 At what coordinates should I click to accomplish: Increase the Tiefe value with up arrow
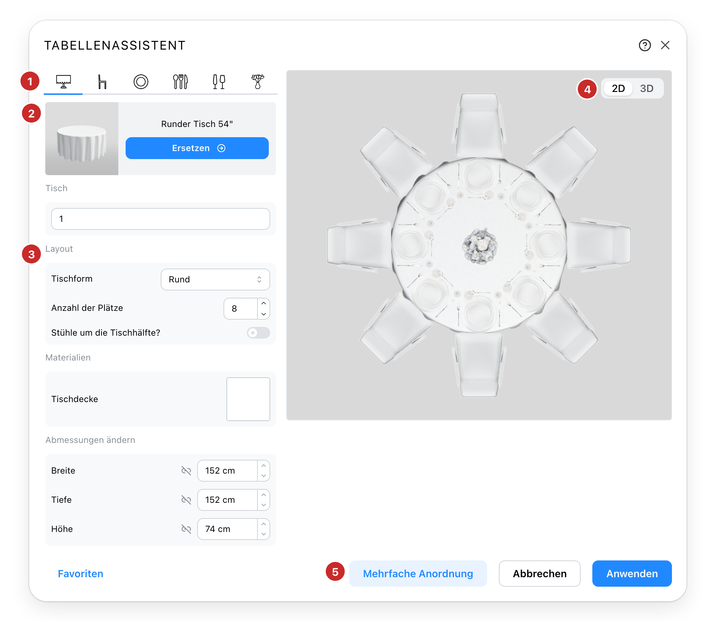pos(264,495)
